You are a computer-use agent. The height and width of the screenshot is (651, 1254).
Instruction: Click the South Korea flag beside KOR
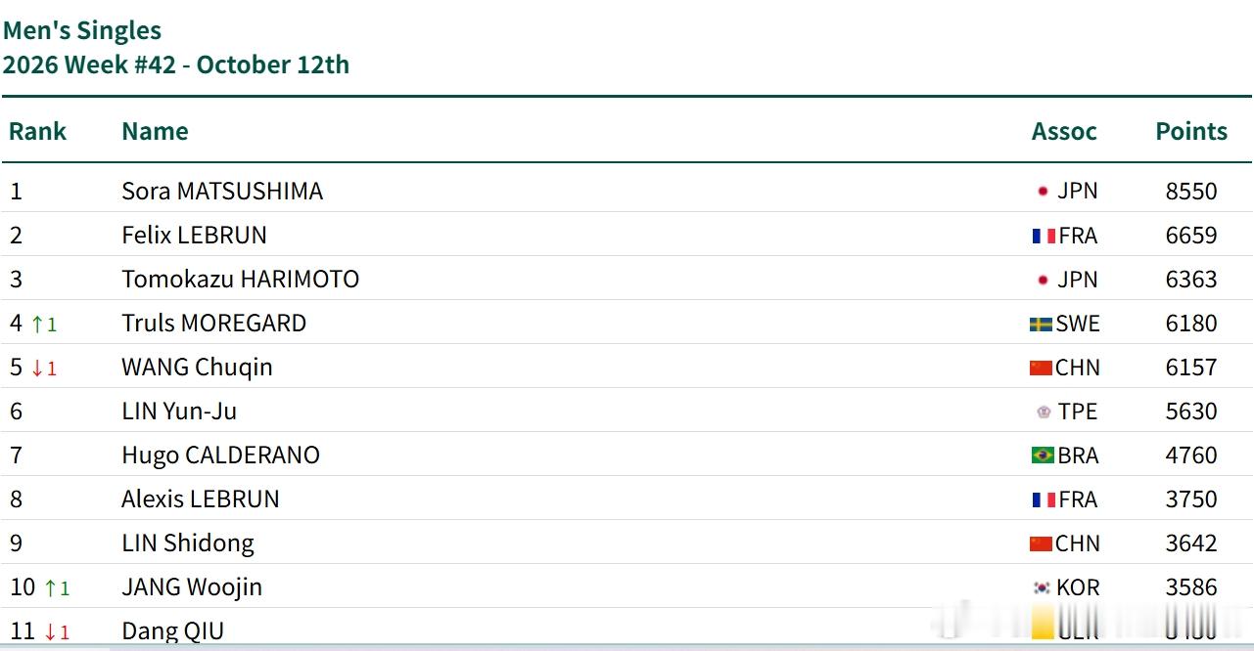click(1043, 587)
